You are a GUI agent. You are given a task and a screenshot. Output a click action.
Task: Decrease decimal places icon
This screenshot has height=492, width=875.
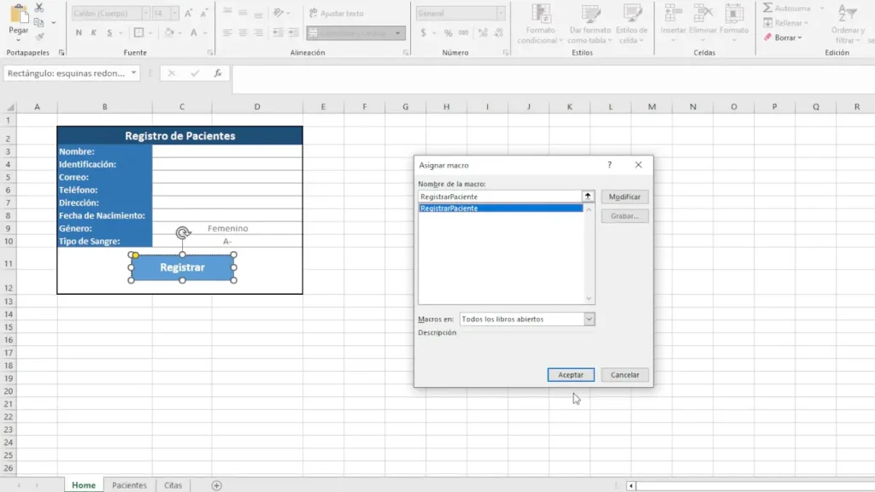498,33
